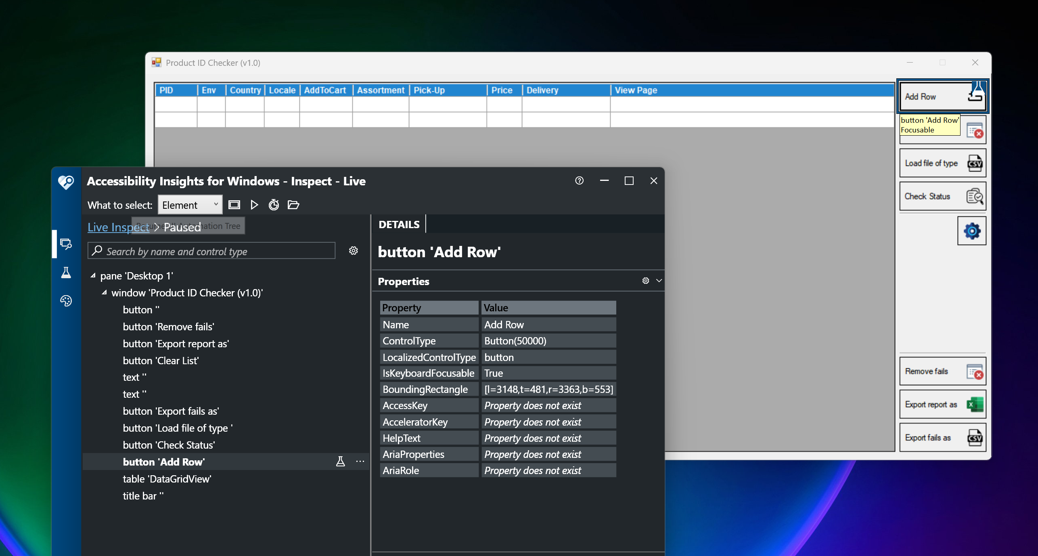Click the Remove fails button in Product ID Checker

pyautogui.click(x=943, y=371)
